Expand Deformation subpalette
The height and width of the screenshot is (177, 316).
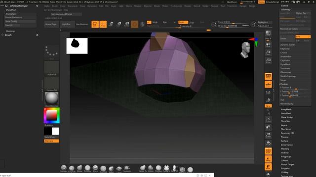point(287,145)
